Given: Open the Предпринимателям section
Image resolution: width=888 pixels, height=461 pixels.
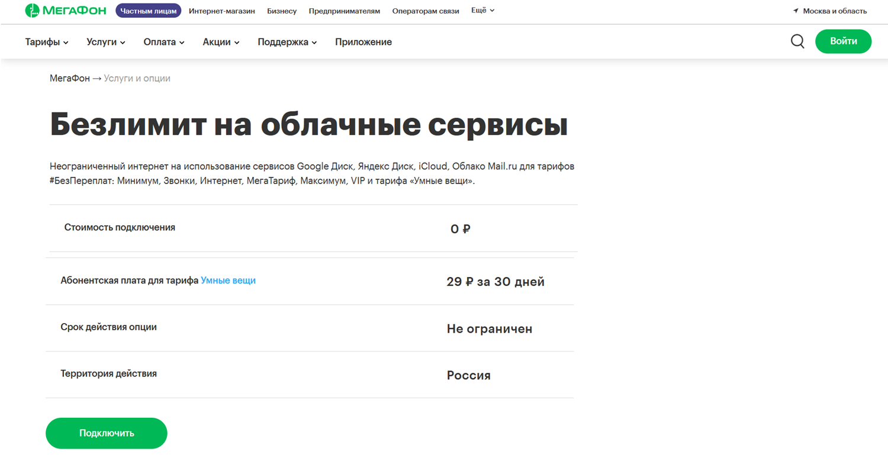Looking at the screenshot, I should click(x=345, y=11).
